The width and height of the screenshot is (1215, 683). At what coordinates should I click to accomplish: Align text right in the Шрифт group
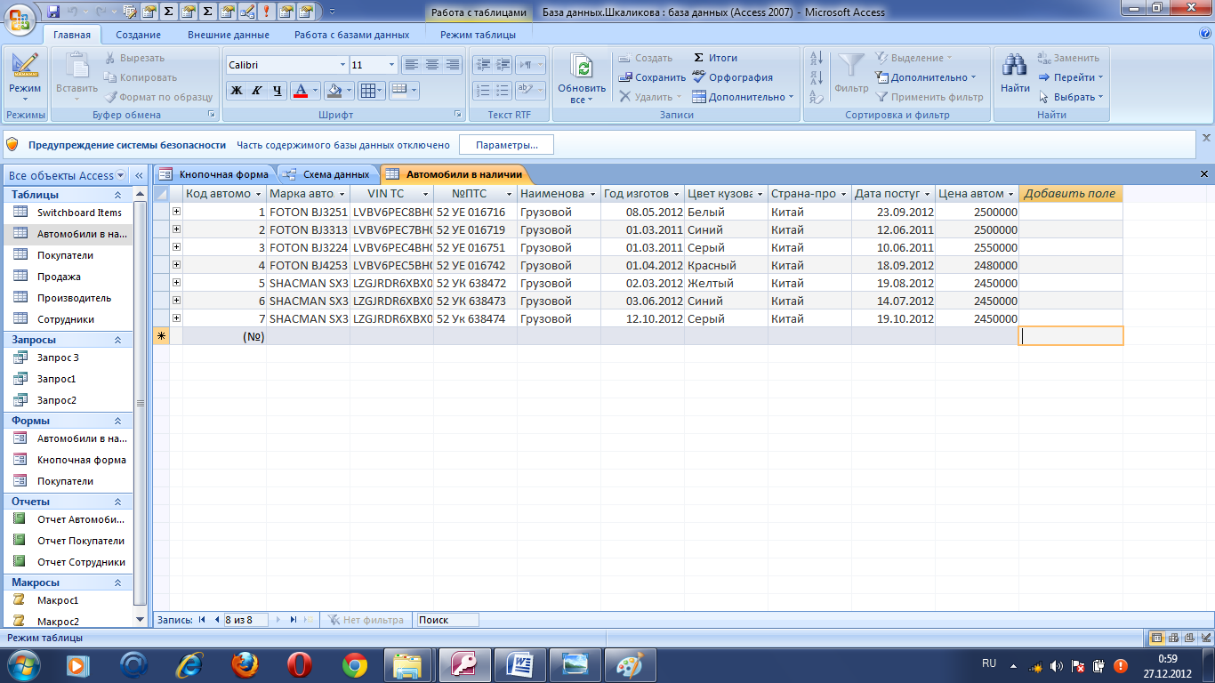click(452, 65)
